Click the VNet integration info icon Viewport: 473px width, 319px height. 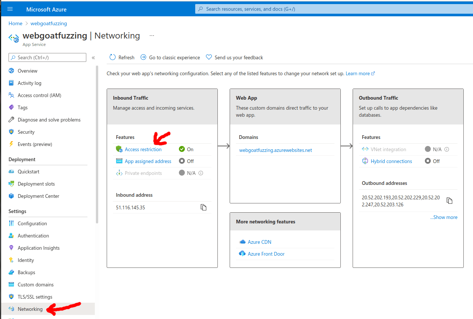coord(447,149)
